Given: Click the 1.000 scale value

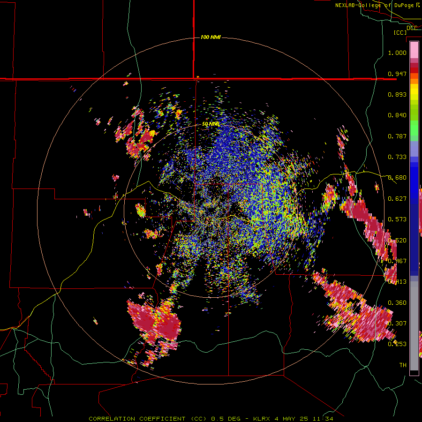Looking at the screenshot, I should 397,53.
